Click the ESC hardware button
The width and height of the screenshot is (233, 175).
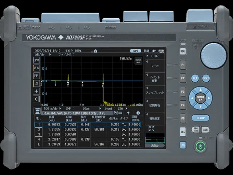click(x=183, y=132)
